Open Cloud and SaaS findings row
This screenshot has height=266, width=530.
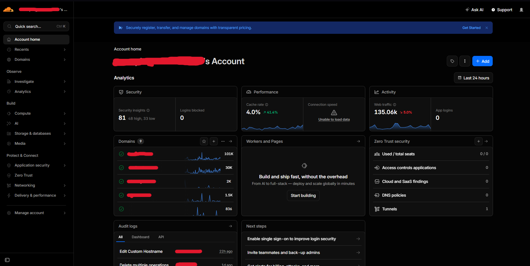pos(431,181)
